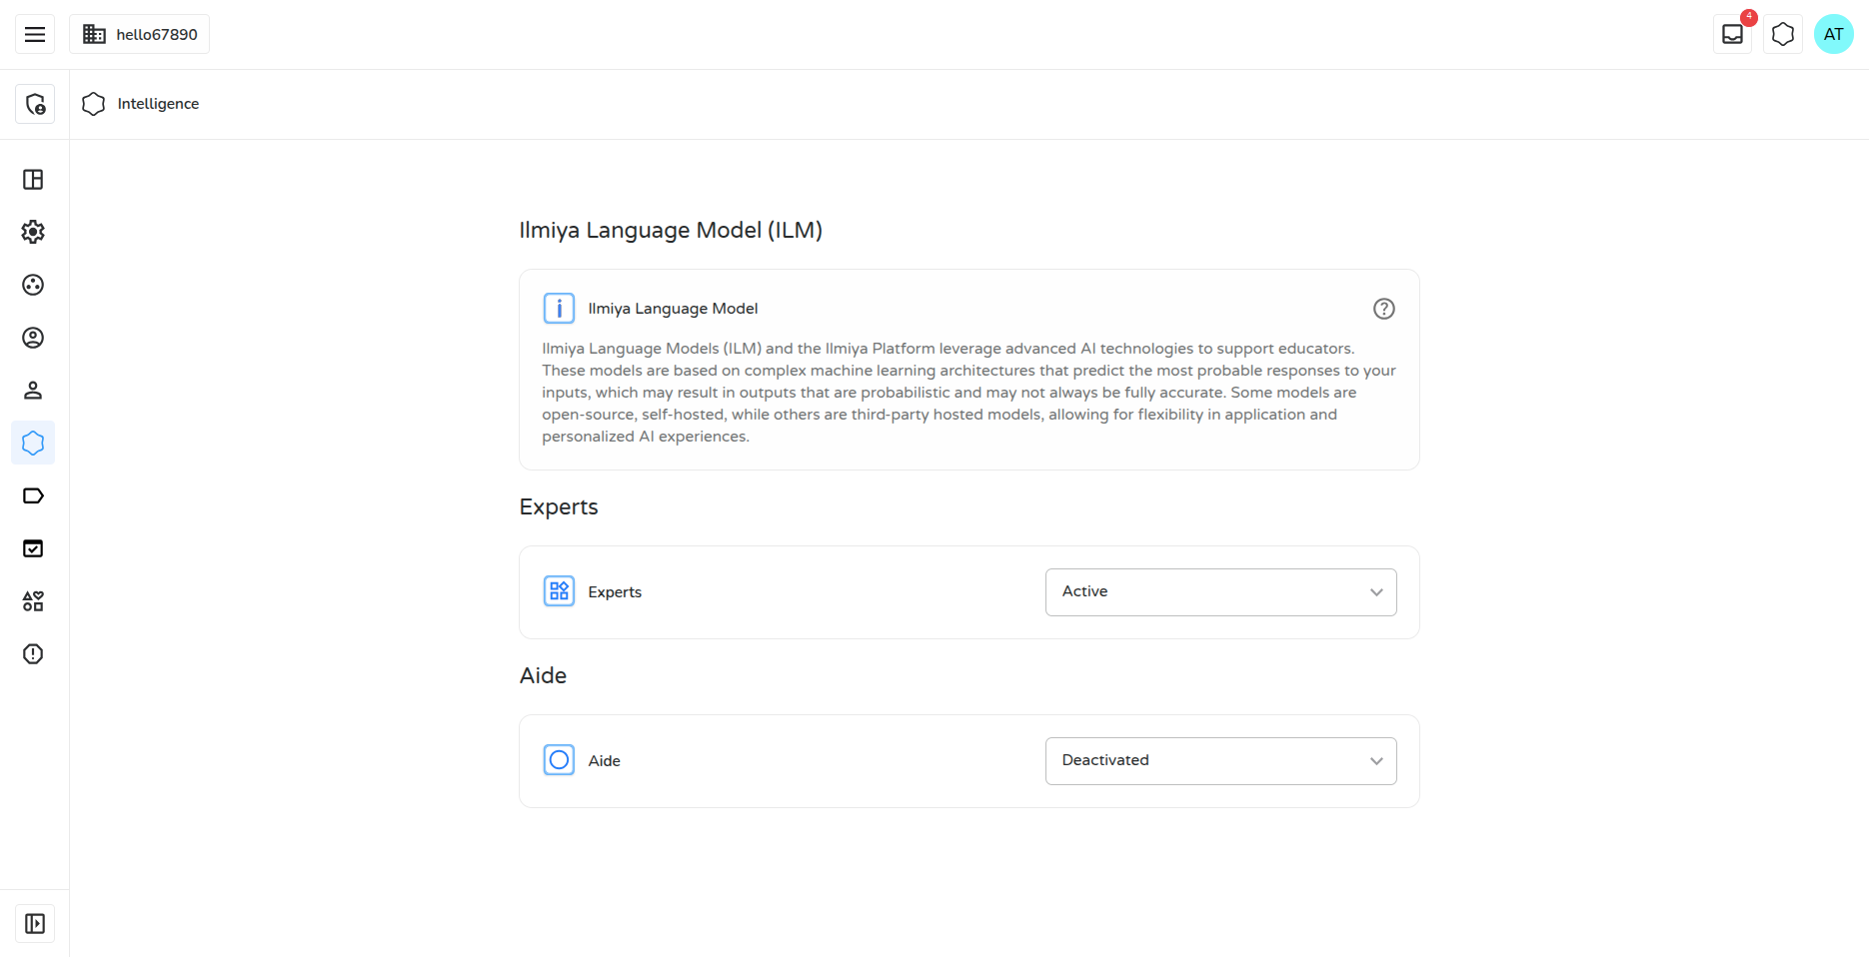The width and height of the screenshot is (1869, 960).
Task: Click the info icon beside Ilmiya Language Model
Action: coord(559,309)
